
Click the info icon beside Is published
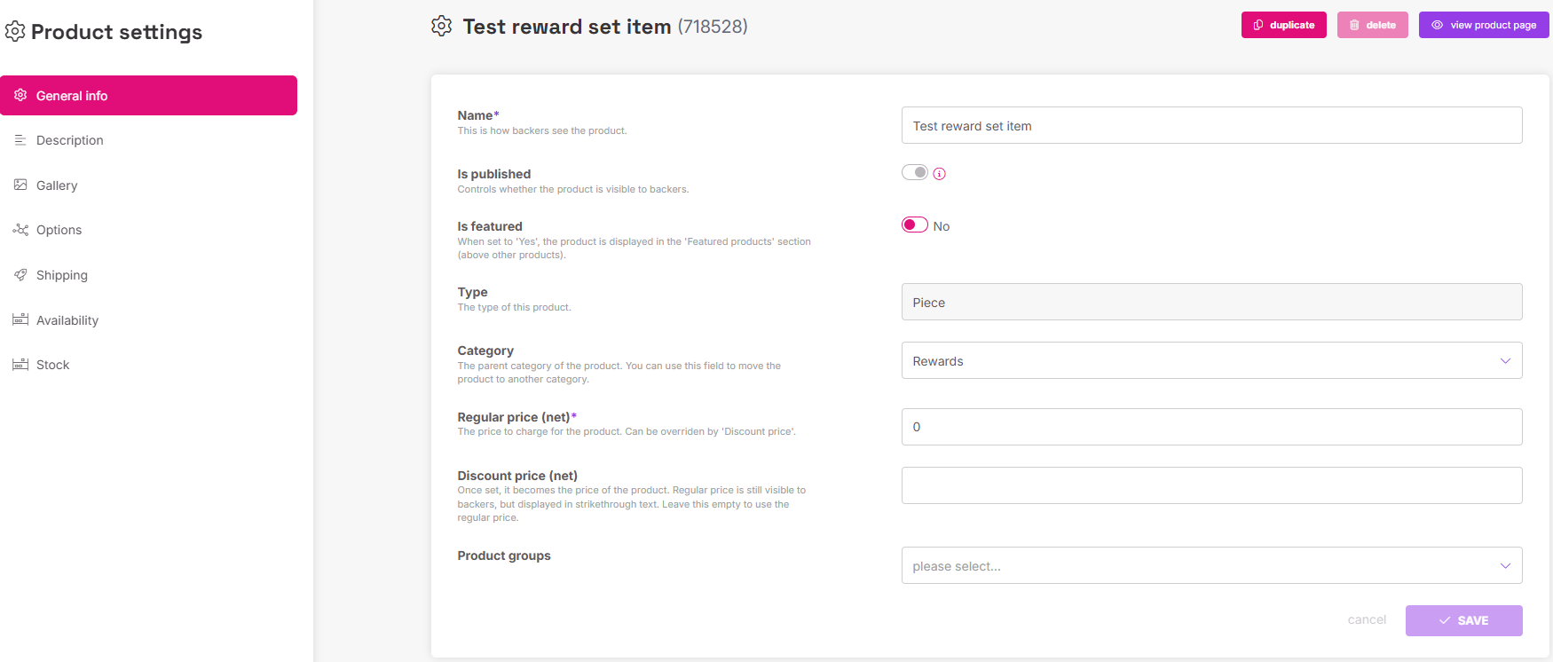[940, 174]
